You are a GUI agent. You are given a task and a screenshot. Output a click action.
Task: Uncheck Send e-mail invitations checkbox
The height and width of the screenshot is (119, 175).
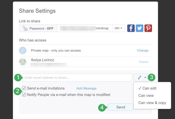point(24,88)
